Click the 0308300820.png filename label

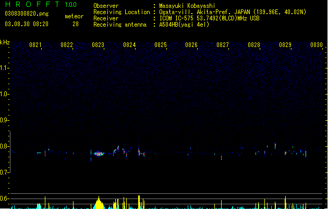[27, 14]
